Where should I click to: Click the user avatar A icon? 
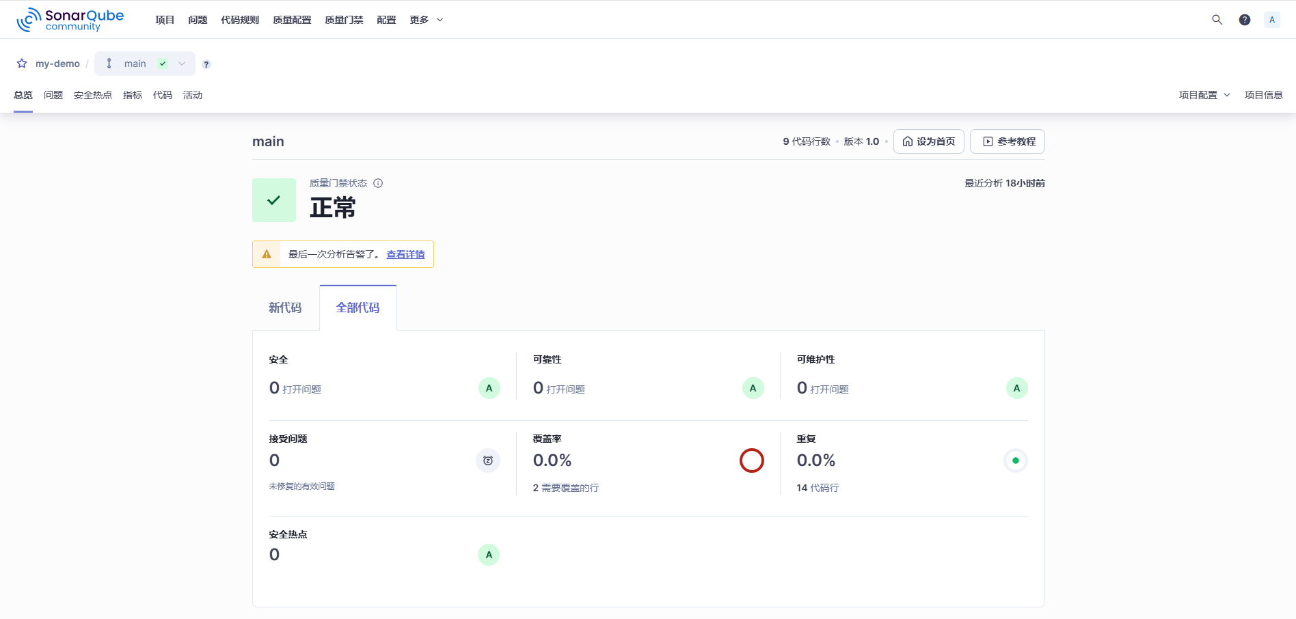pyautogui.click(x=1272, y=20)
